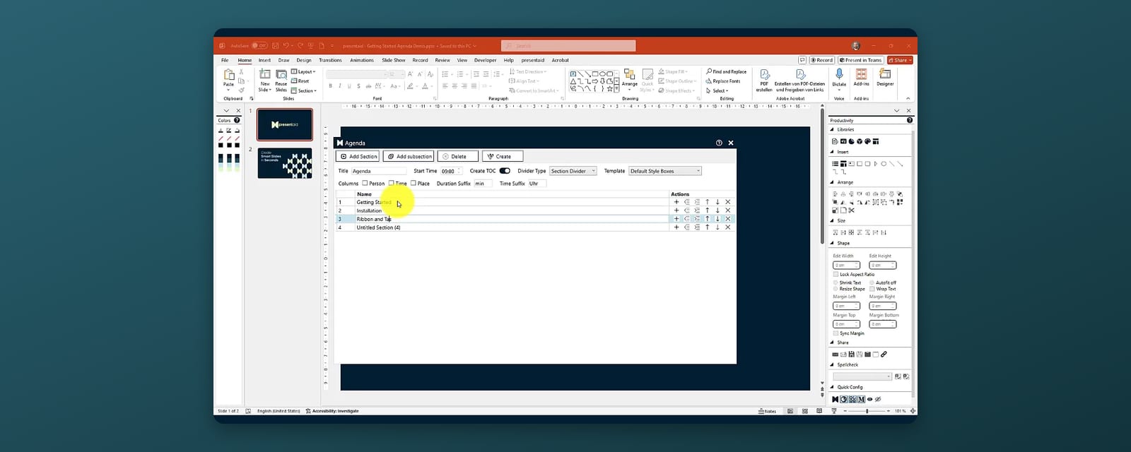The image size is (1131, 452).
Task: Collapse the Libraries section
Action: click(x=832, y=129)
